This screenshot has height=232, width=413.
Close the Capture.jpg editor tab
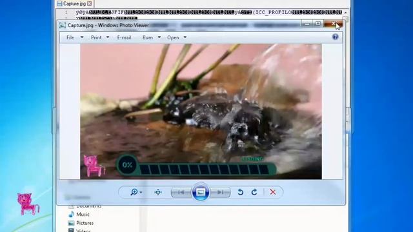(90, 4)
